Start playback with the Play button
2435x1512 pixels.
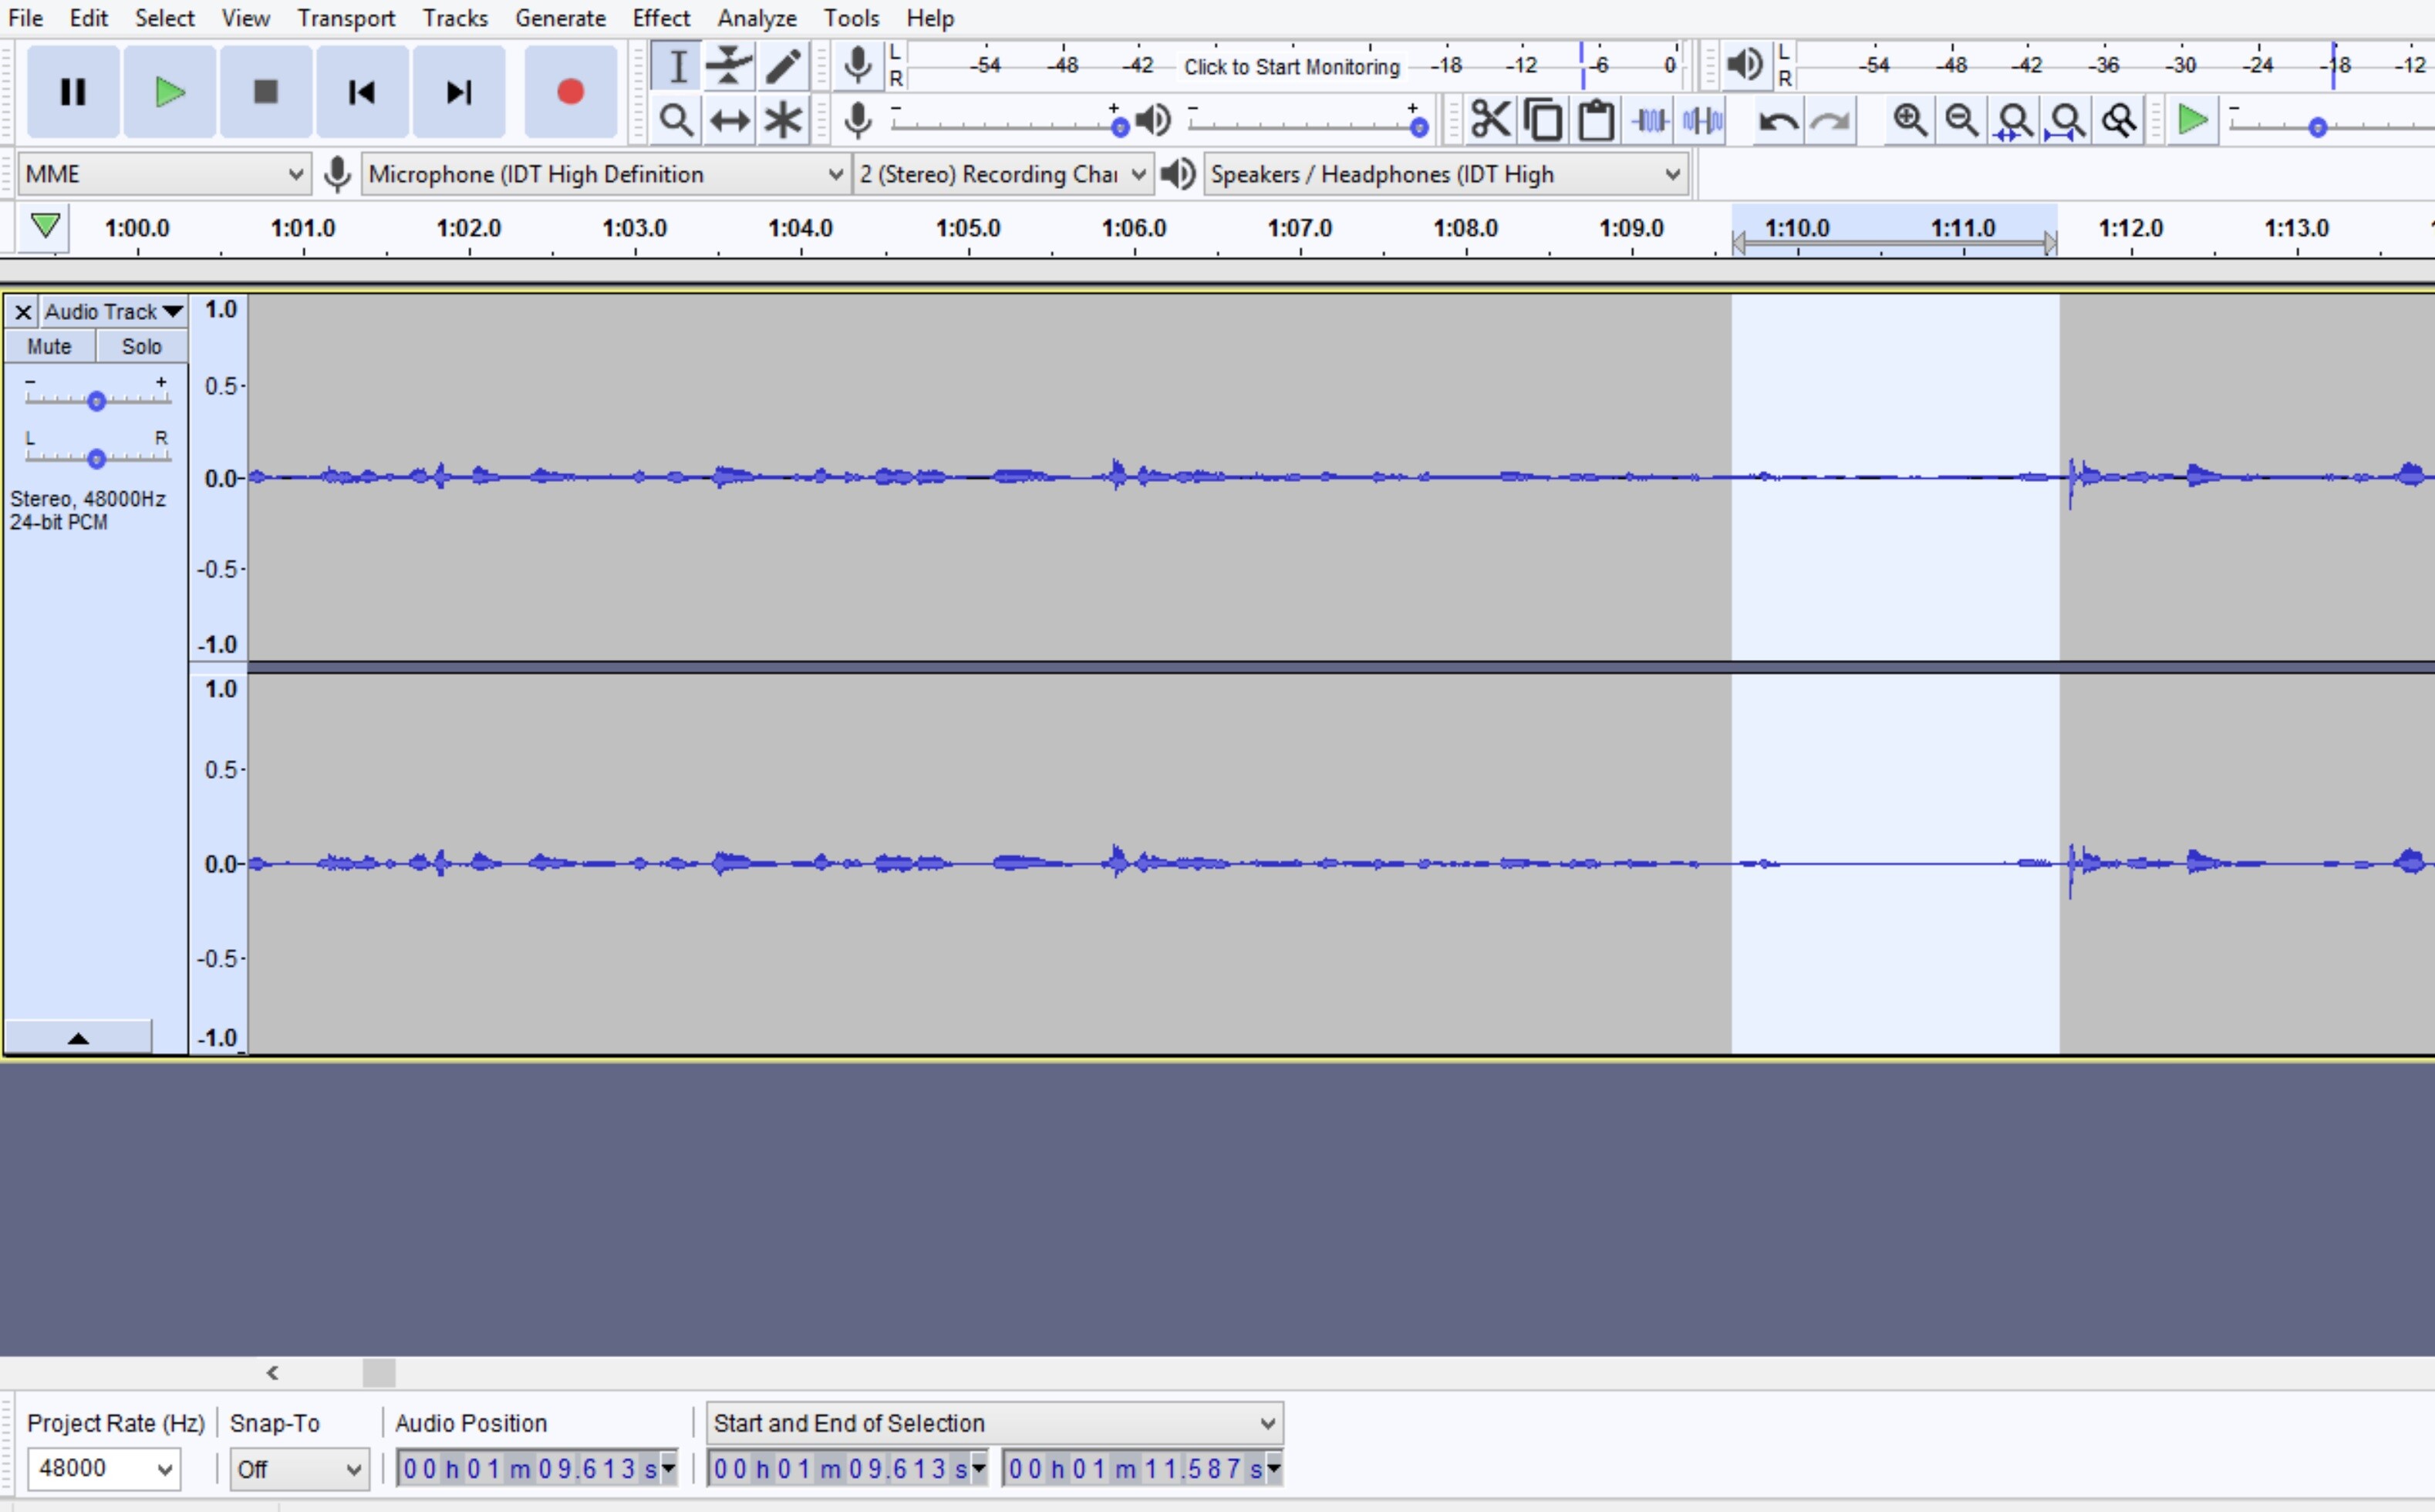(x=170, y=92)
